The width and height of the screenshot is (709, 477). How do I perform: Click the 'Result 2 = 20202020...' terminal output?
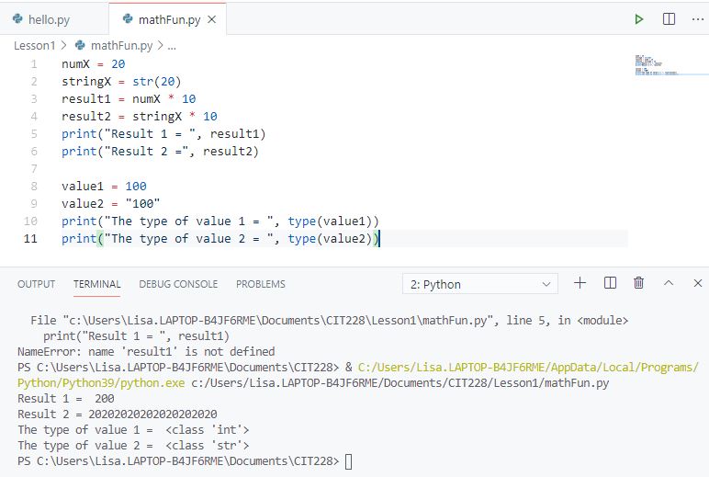pyautogui.click(x=118, y=415)
